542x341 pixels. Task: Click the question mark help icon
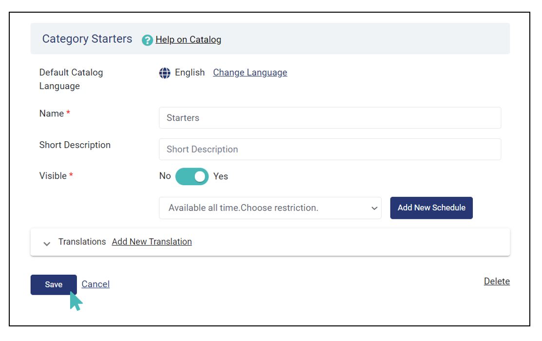(147, 40)
